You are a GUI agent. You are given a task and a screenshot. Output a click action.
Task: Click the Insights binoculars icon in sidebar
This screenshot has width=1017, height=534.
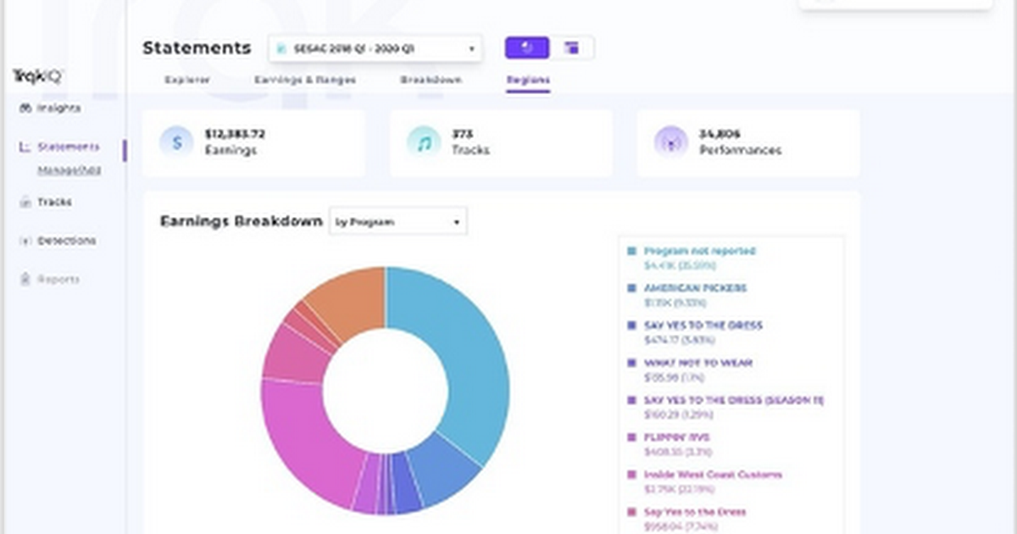[x=25, y=108]
